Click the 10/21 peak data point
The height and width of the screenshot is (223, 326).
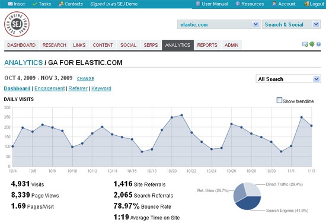pyautogui.click(x=181, y=115)
